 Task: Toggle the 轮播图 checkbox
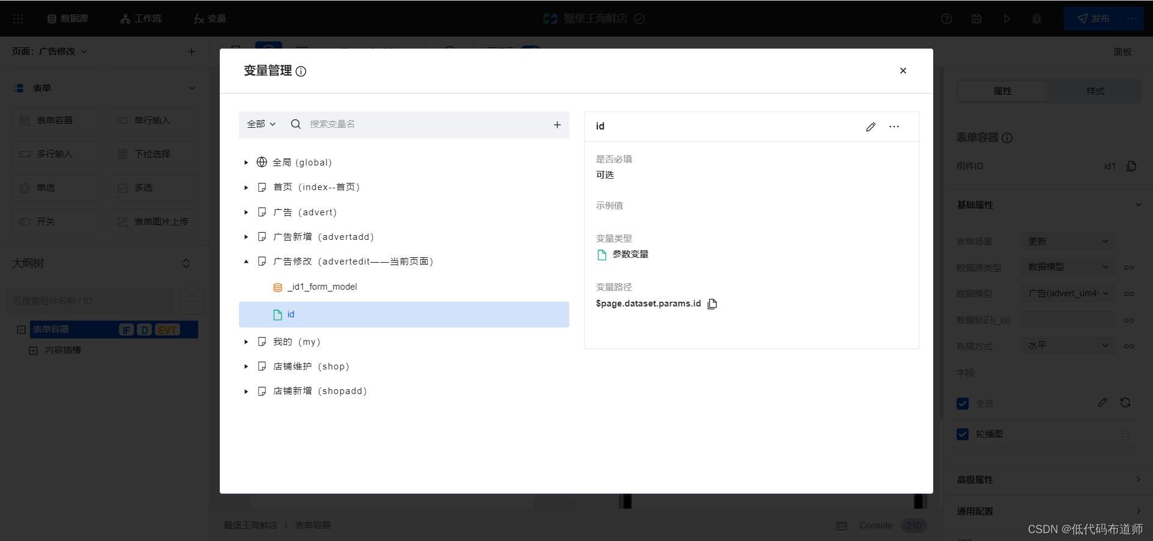click(963, 434)
